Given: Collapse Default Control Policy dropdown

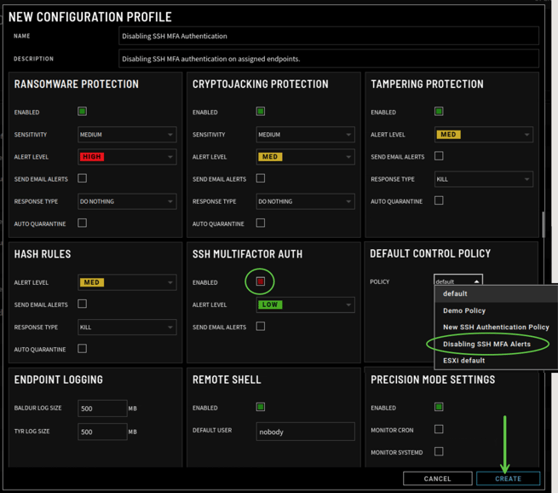Looking at the screenshot, I should [458, 280].
